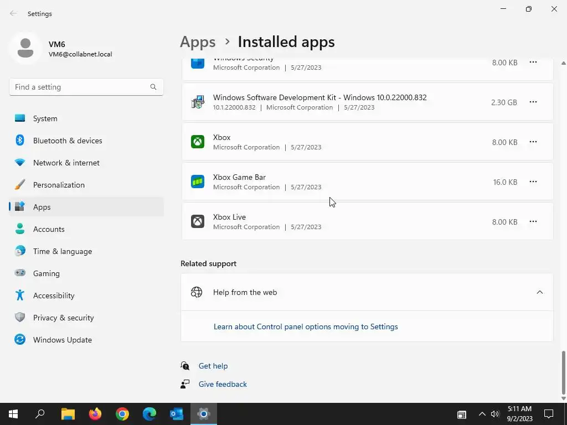
Task: Open Accounts settings
Action: (86, 229)
